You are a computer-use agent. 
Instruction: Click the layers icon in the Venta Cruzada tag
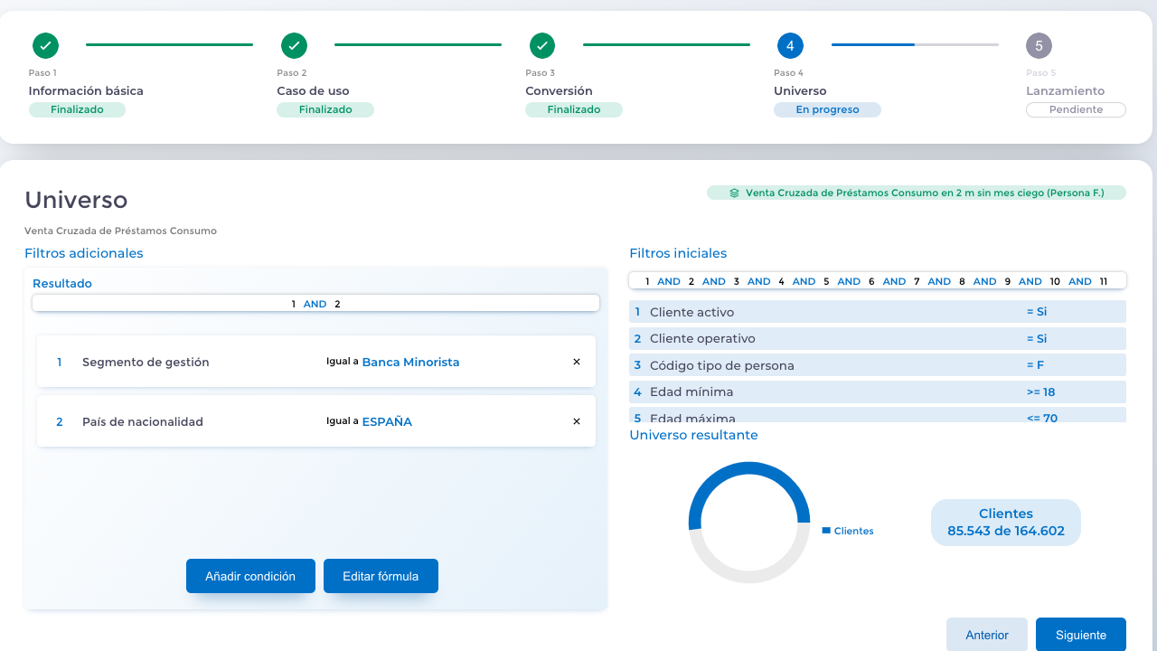(735, 193)
